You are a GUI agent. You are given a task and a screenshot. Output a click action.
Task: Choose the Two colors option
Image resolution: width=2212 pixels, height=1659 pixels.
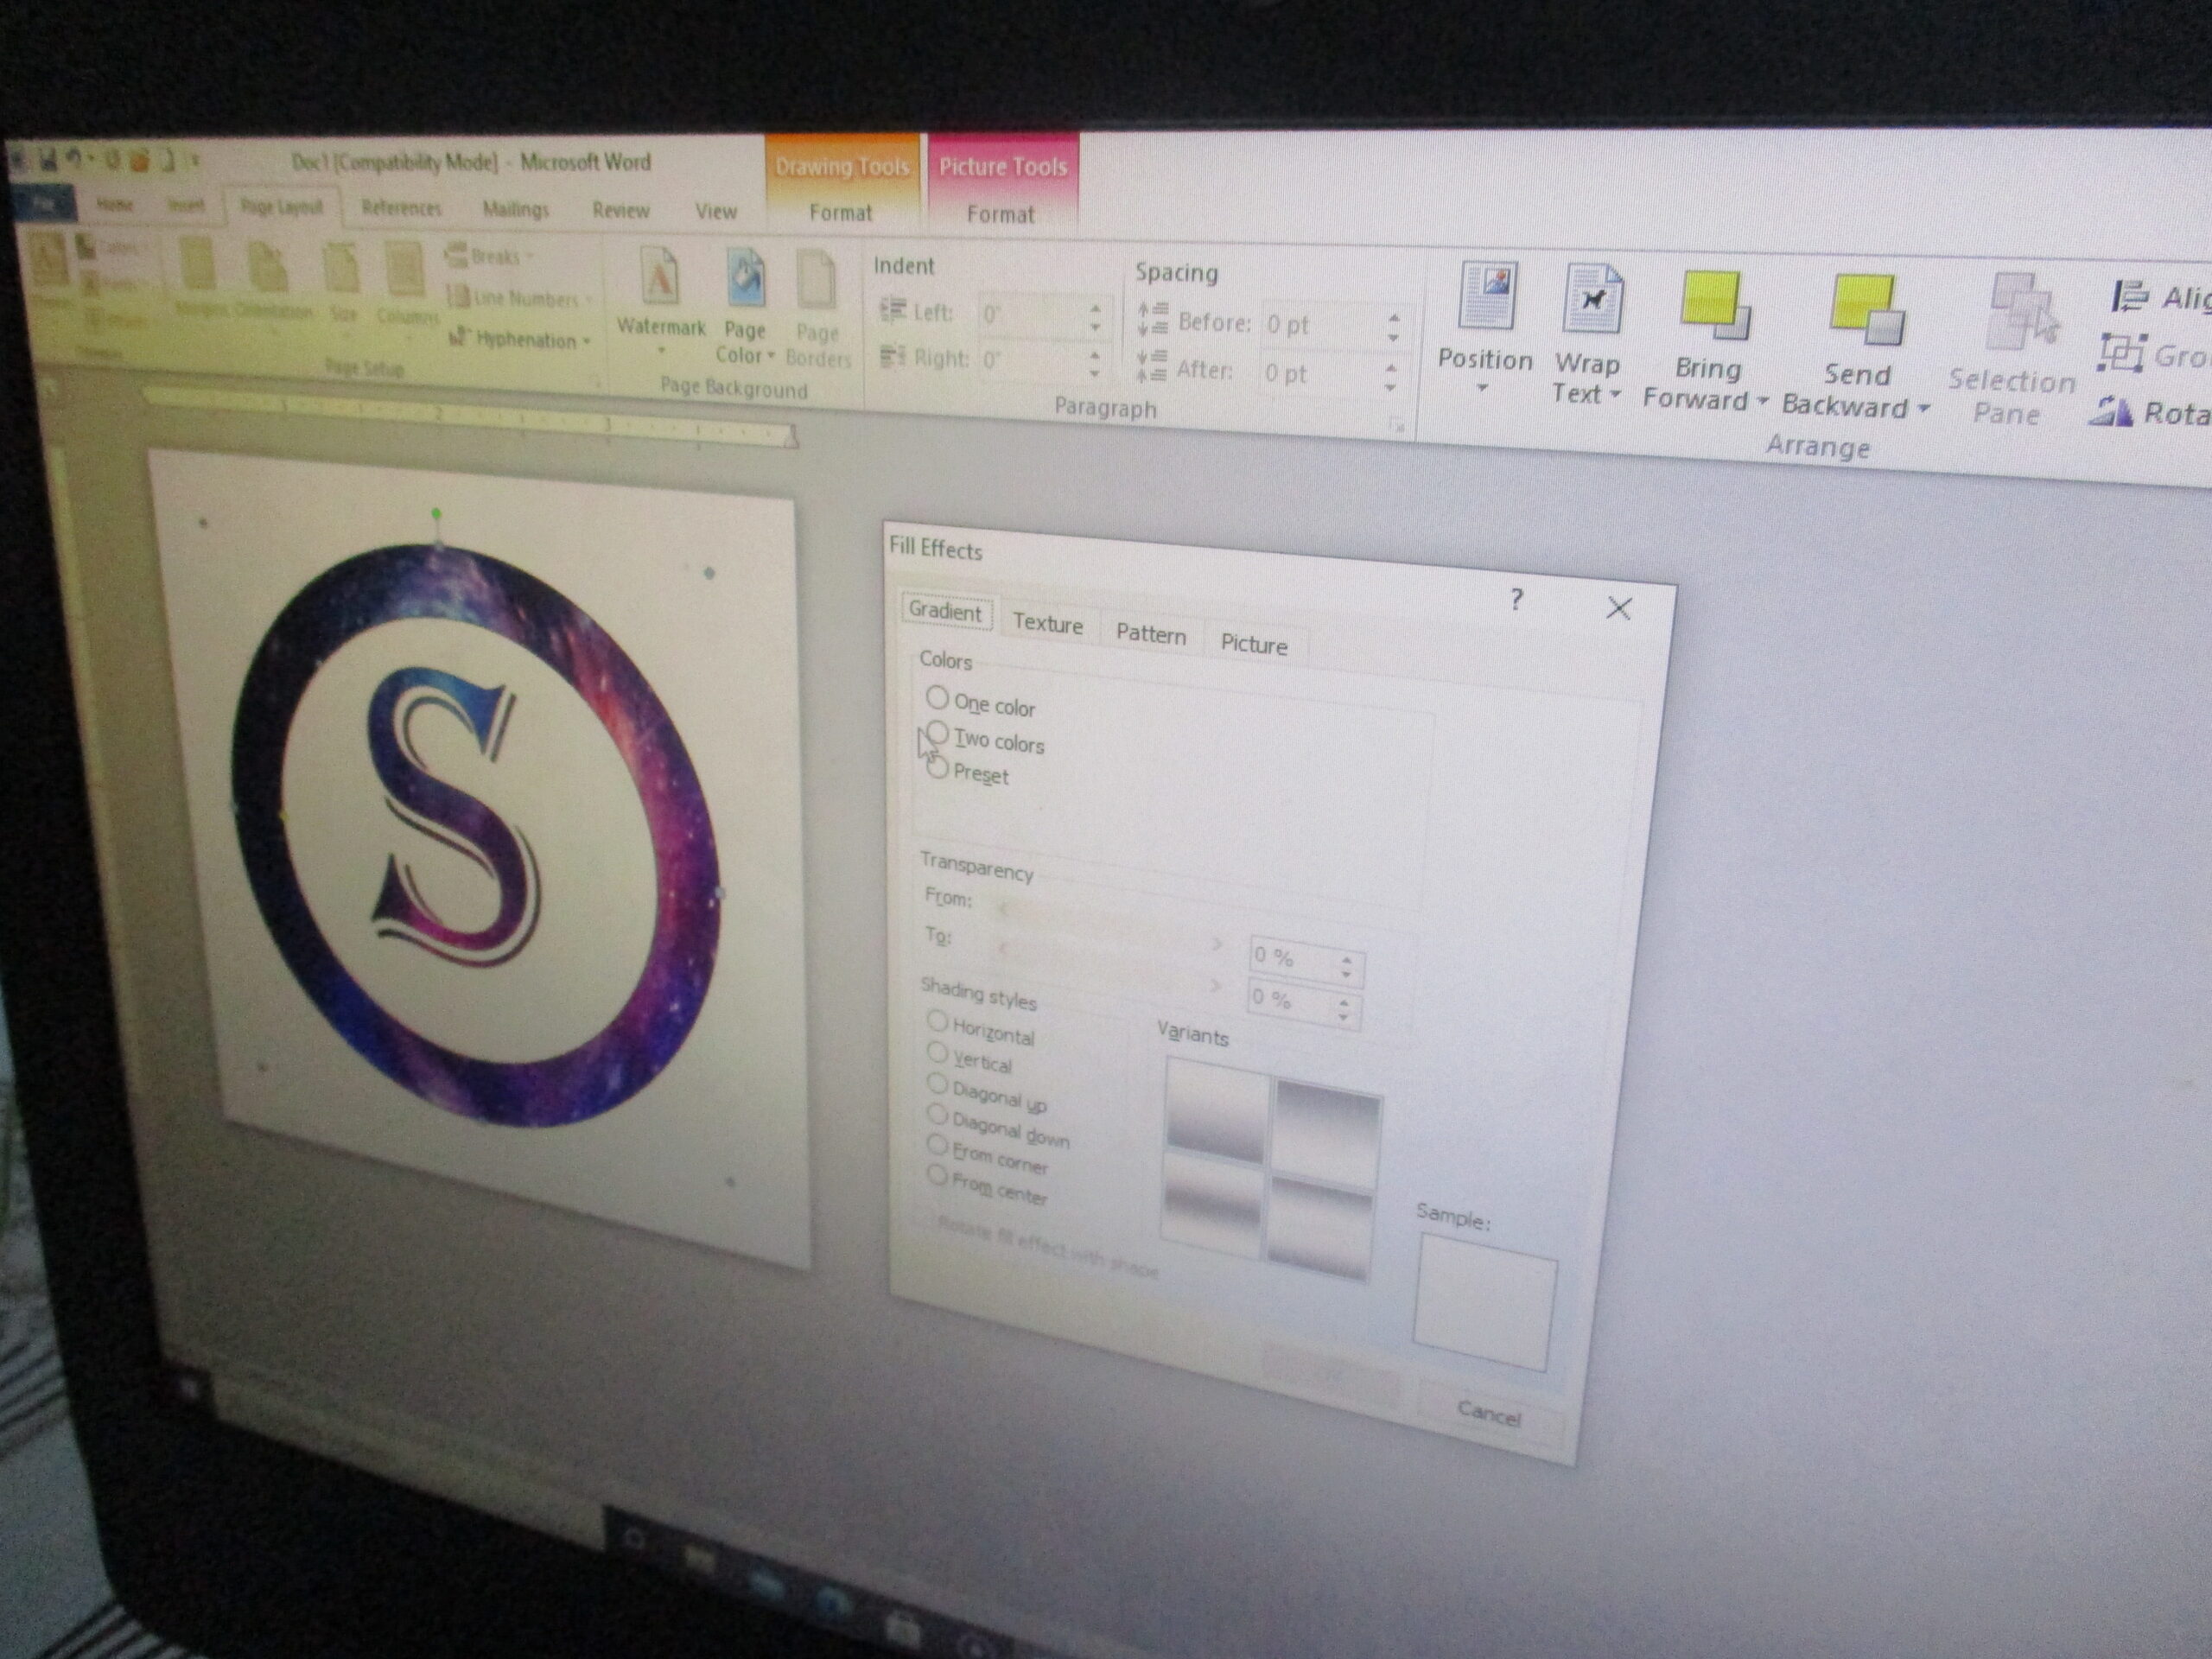pyautogui.click(x=938, y=734)
